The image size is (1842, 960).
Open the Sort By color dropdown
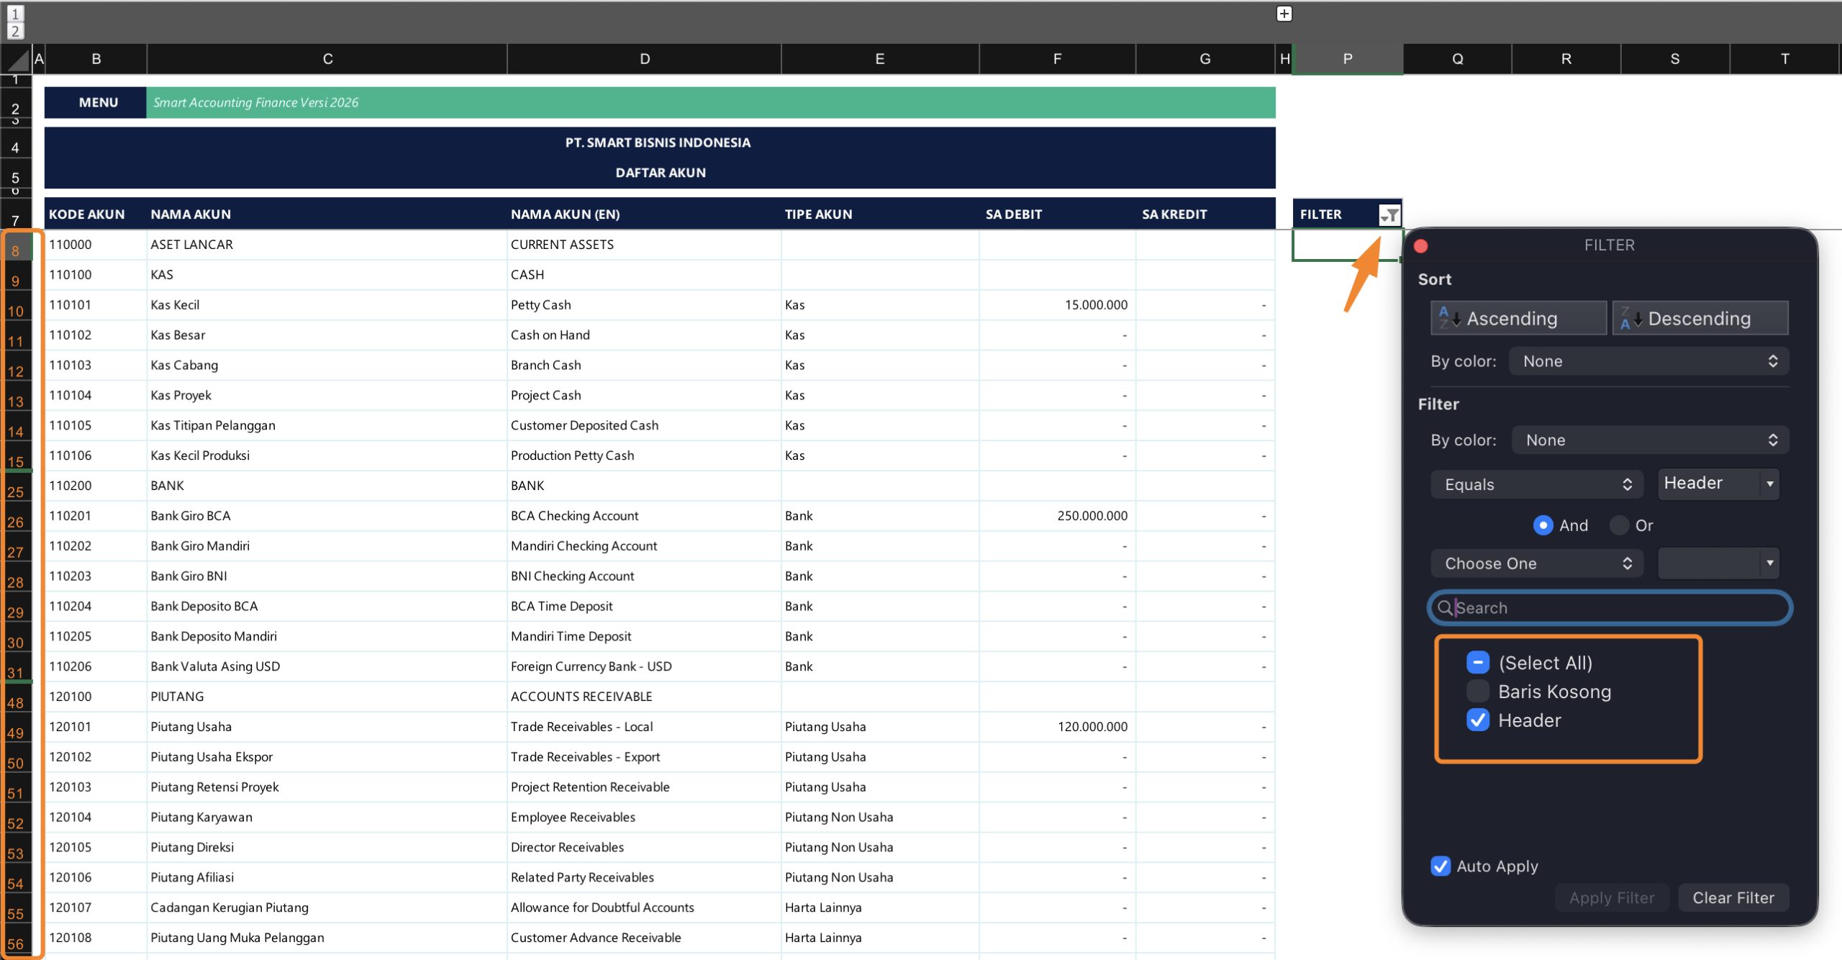(x=1648, y=361)
